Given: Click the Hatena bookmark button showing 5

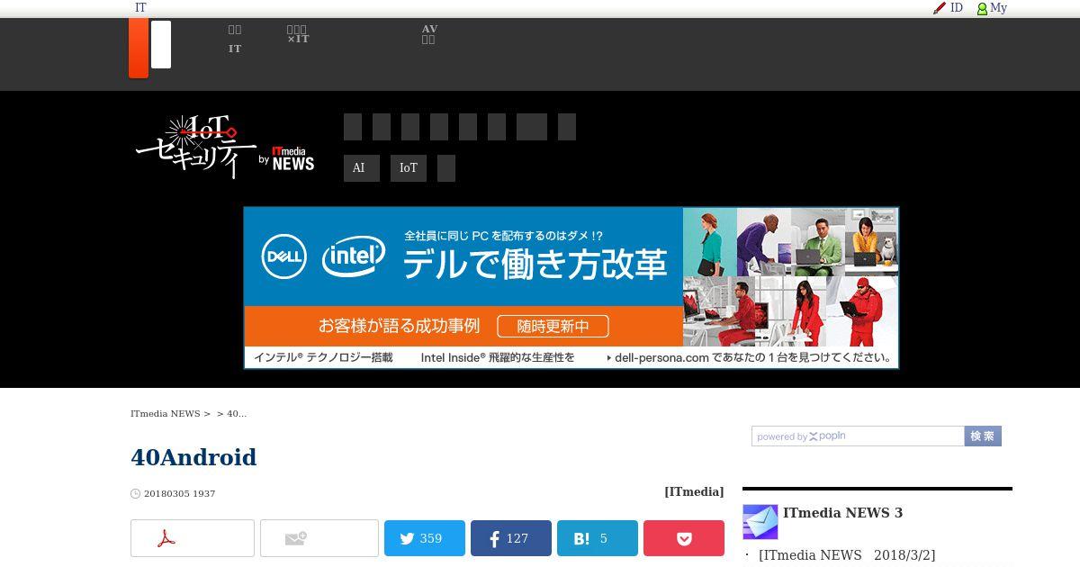Looking at the screenshot, I should point(598,538).
